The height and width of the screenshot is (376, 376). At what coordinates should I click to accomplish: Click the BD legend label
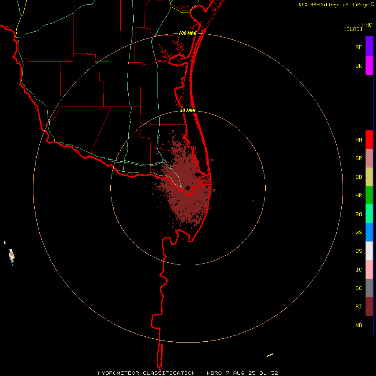[358, 177]
